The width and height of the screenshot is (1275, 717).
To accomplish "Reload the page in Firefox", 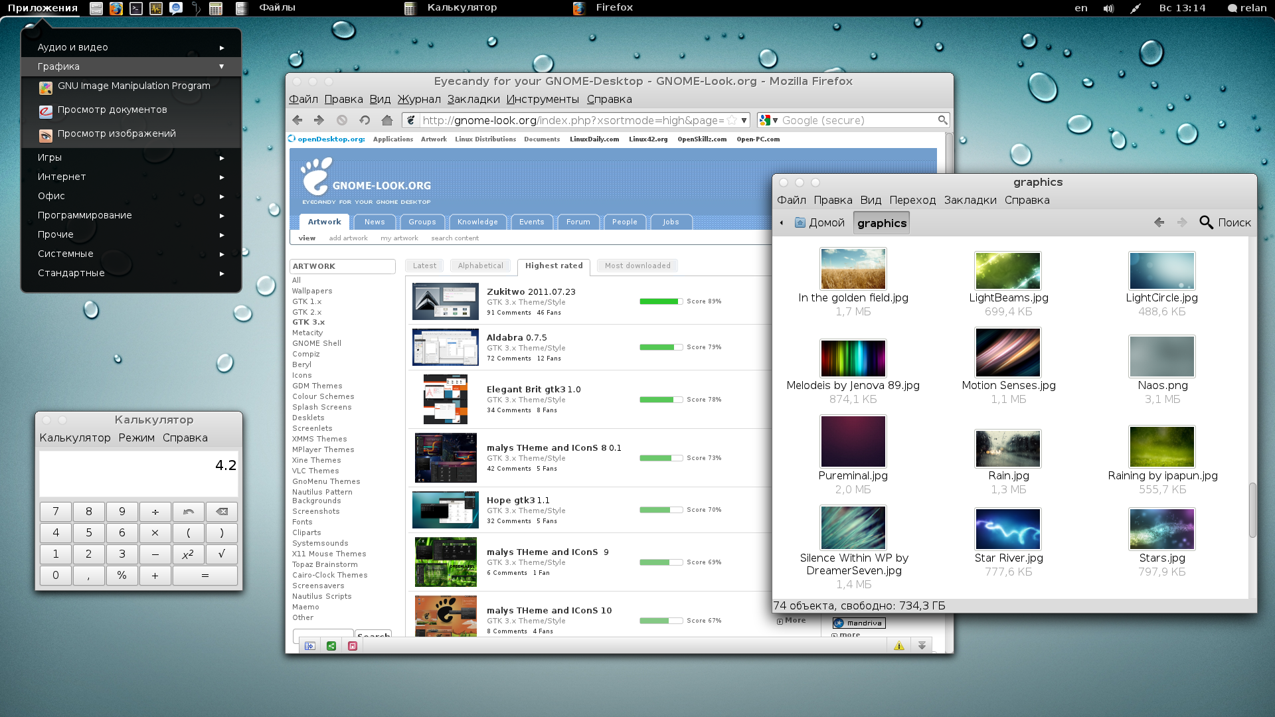I will pyautogui.click(x=365, y=120).
